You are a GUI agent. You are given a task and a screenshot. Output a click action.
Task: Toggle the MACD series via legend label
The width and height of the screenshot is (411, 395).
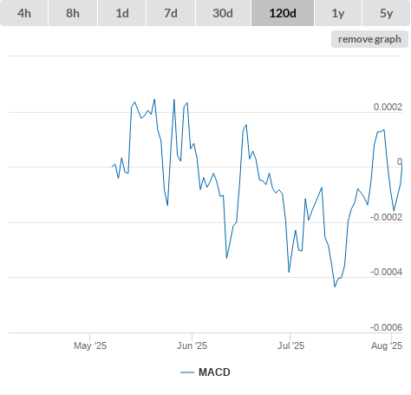214,372
